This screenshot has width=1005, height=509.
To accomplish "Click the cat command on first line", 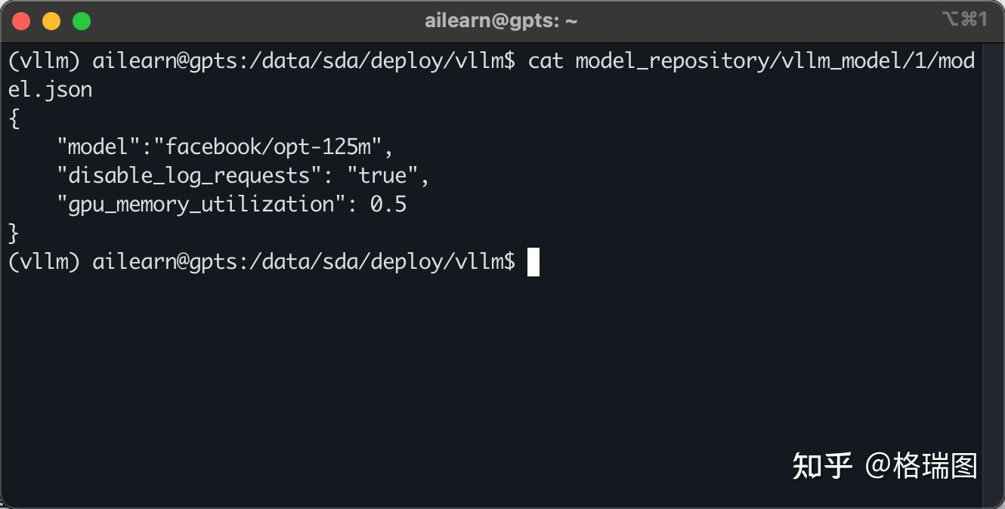I will tap(546, 61).
